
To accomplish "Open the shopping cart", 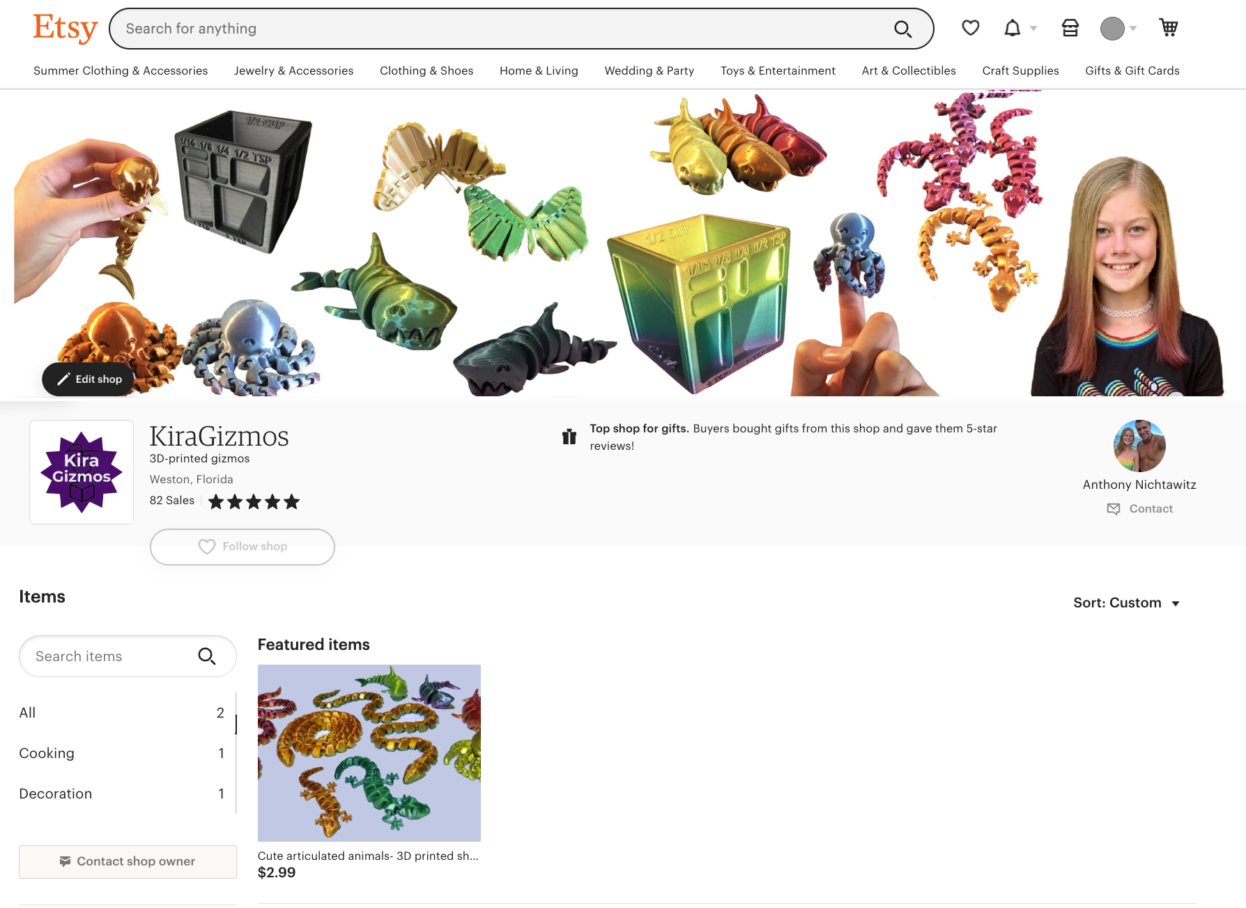I will pyautogui.click(x=1169, y=28).
